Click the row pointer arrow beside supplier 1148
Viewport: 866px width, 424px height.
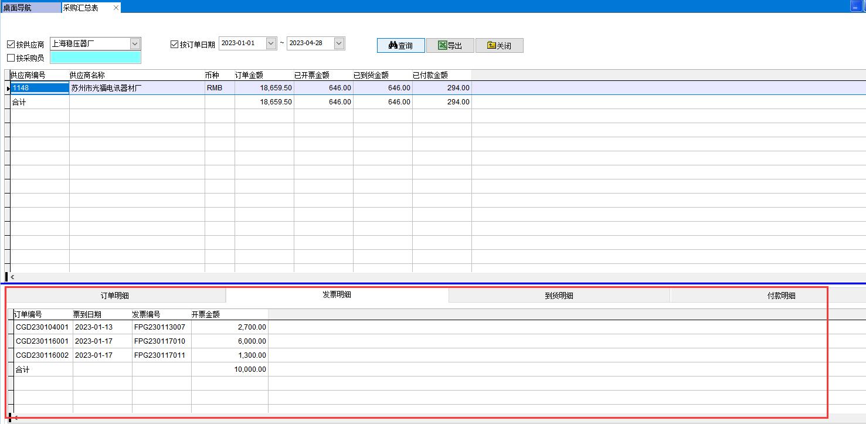pyautogui.click(x=7, y=88)
